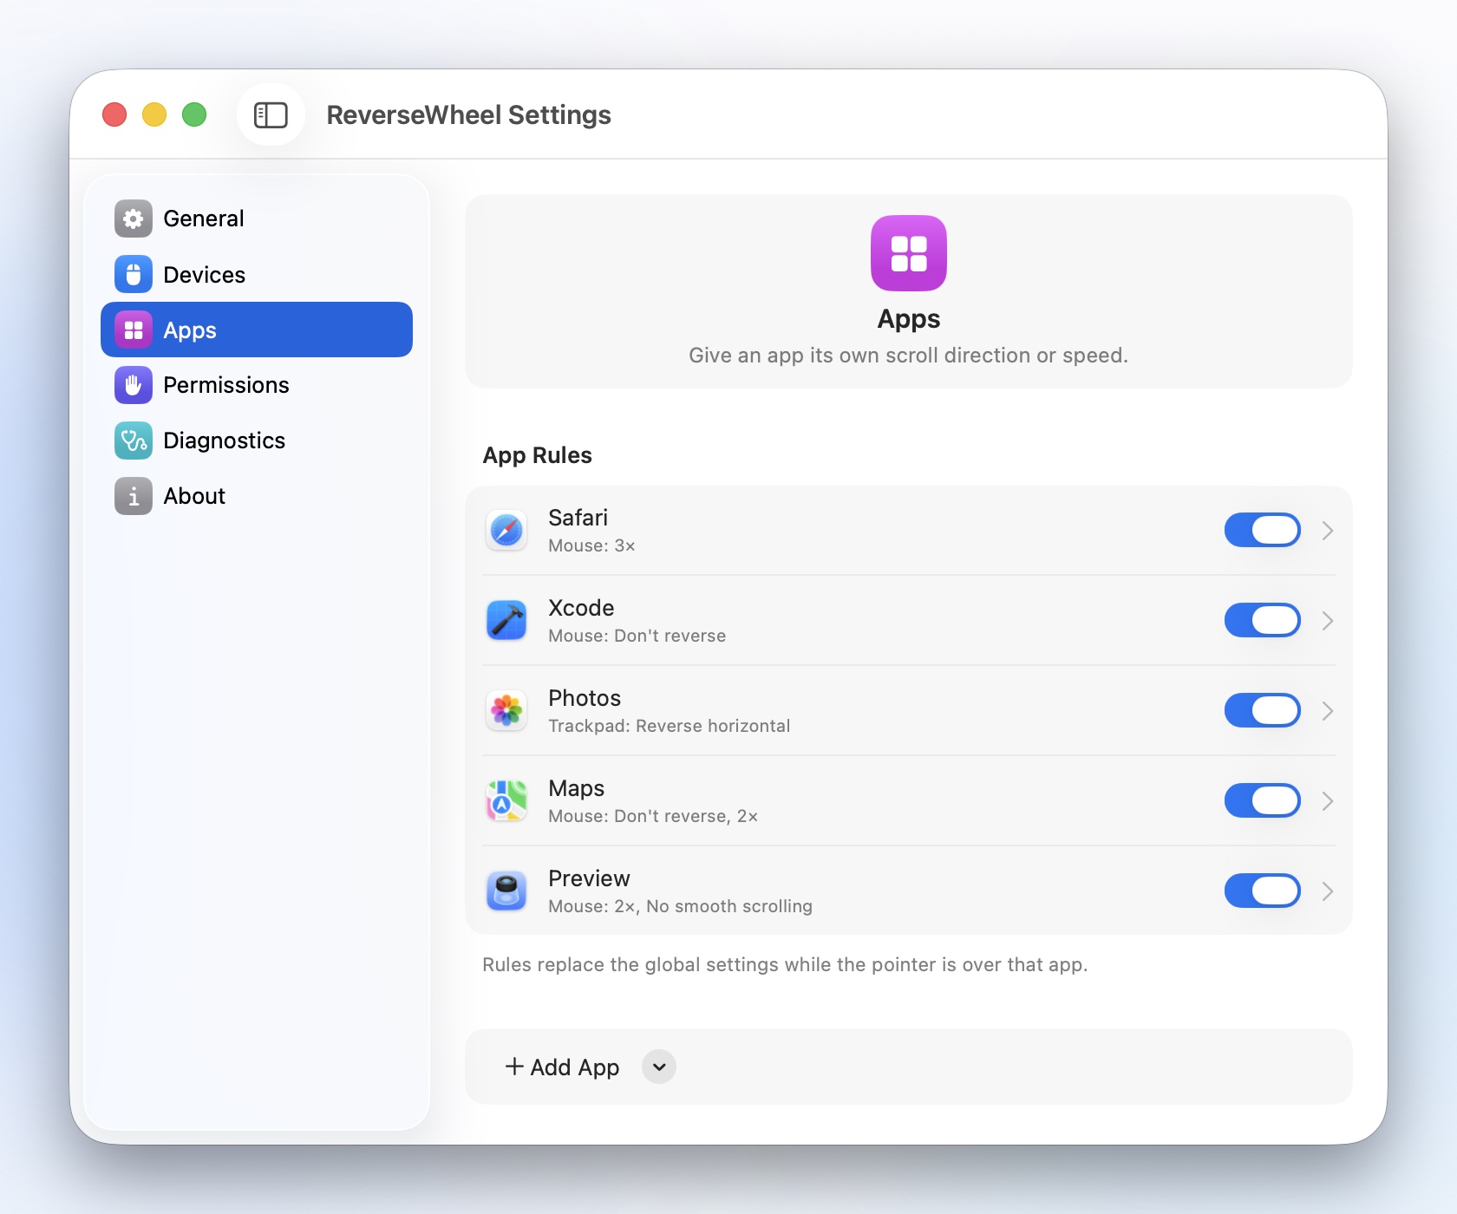
Task: Click "Mouse: Don't reverse, 2×" text
Action: (x=653, y=816)
